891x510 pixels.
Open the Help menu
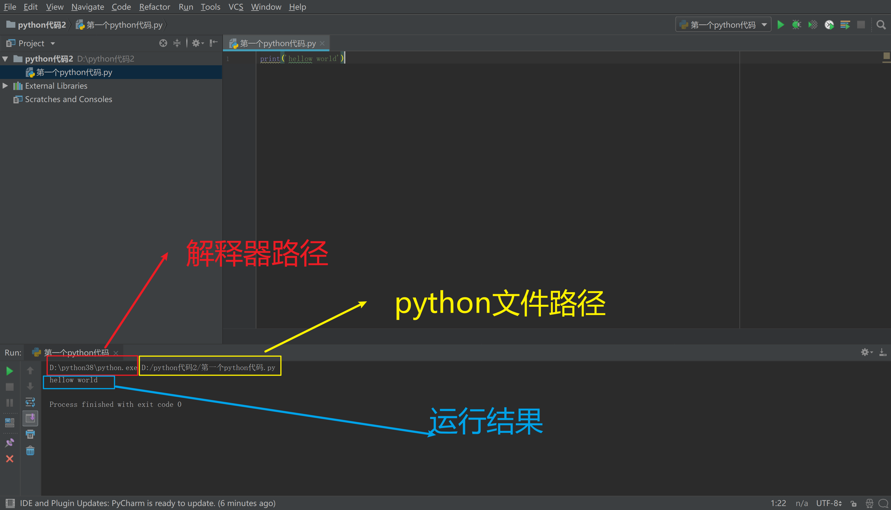297,7
